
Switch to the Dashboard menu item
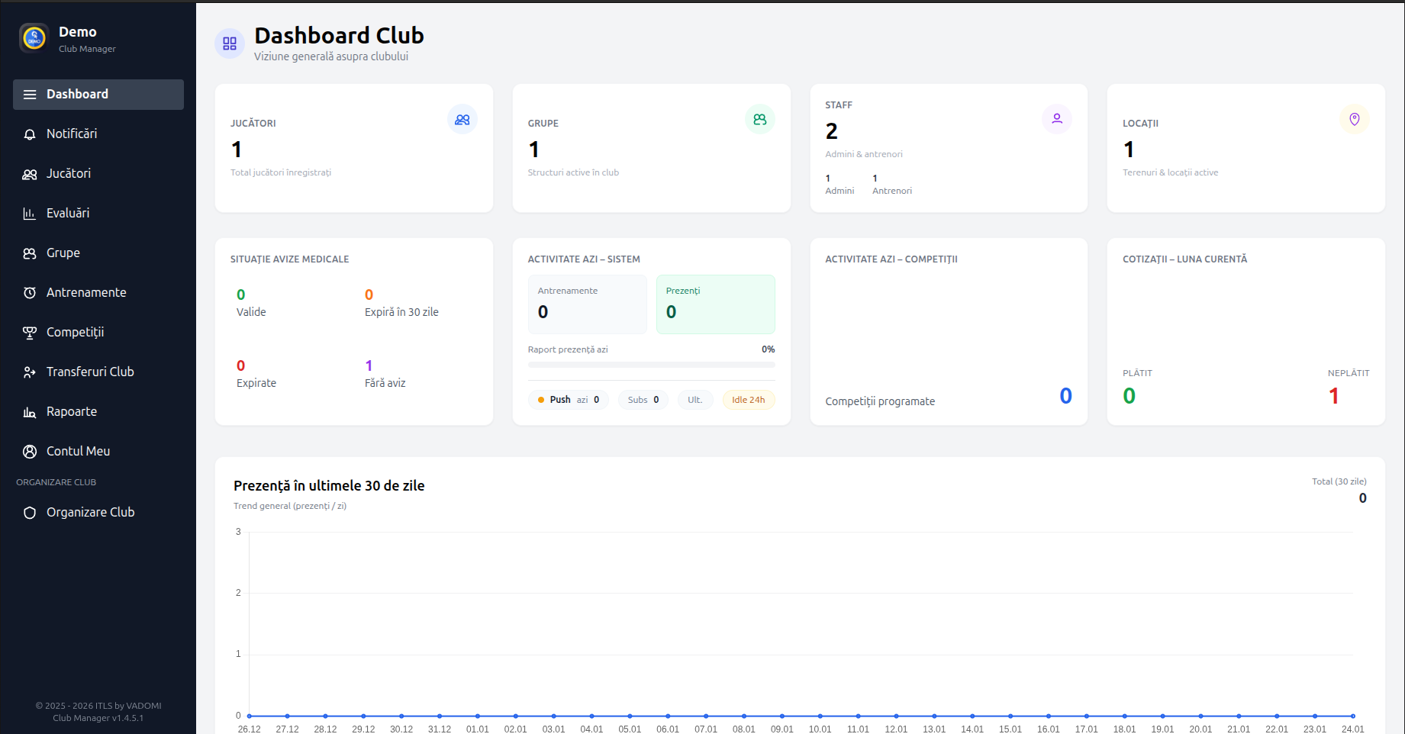click(x=98, y=94)
